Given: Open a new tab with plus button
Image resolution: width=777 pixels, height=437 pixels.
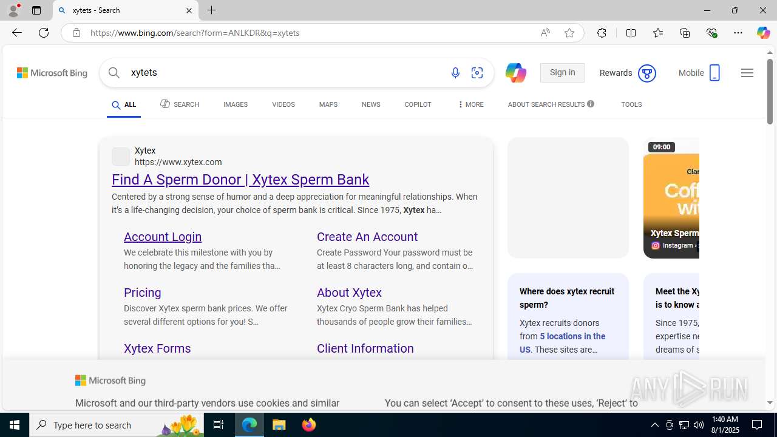Looking at the screenshot, I should [212, 10].
